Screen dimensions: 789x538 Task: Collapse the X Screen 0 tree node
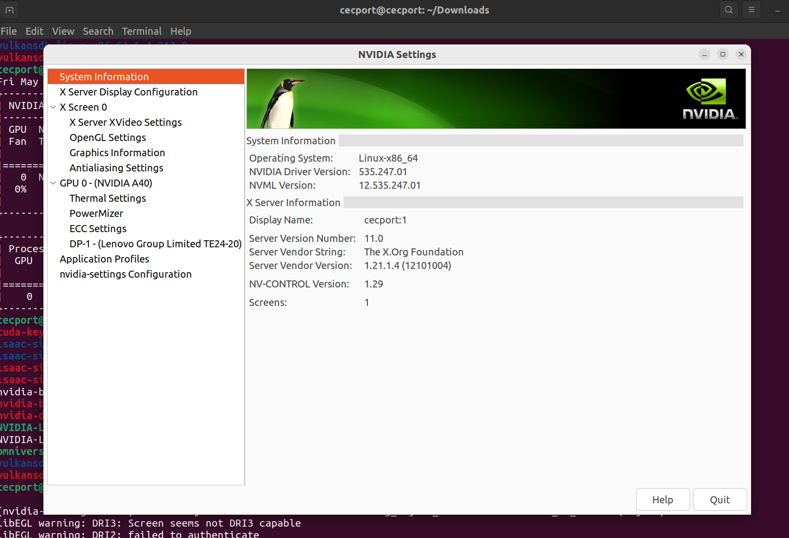coord(53,107)
